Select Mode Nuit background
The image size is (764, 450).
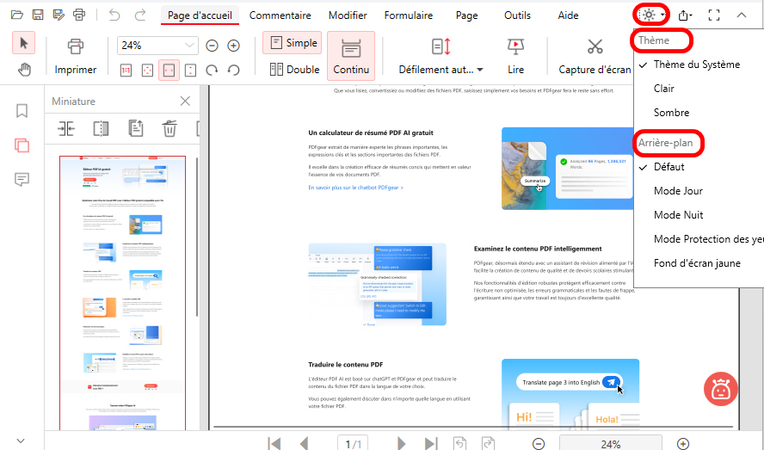pos(678,215)
